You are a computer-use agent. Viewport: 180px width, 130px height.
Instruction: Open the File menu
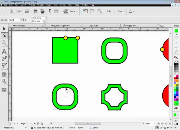6,5
